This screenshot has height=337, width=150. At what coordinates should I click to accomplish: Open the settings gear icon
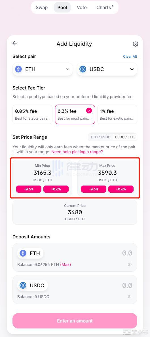136,44
